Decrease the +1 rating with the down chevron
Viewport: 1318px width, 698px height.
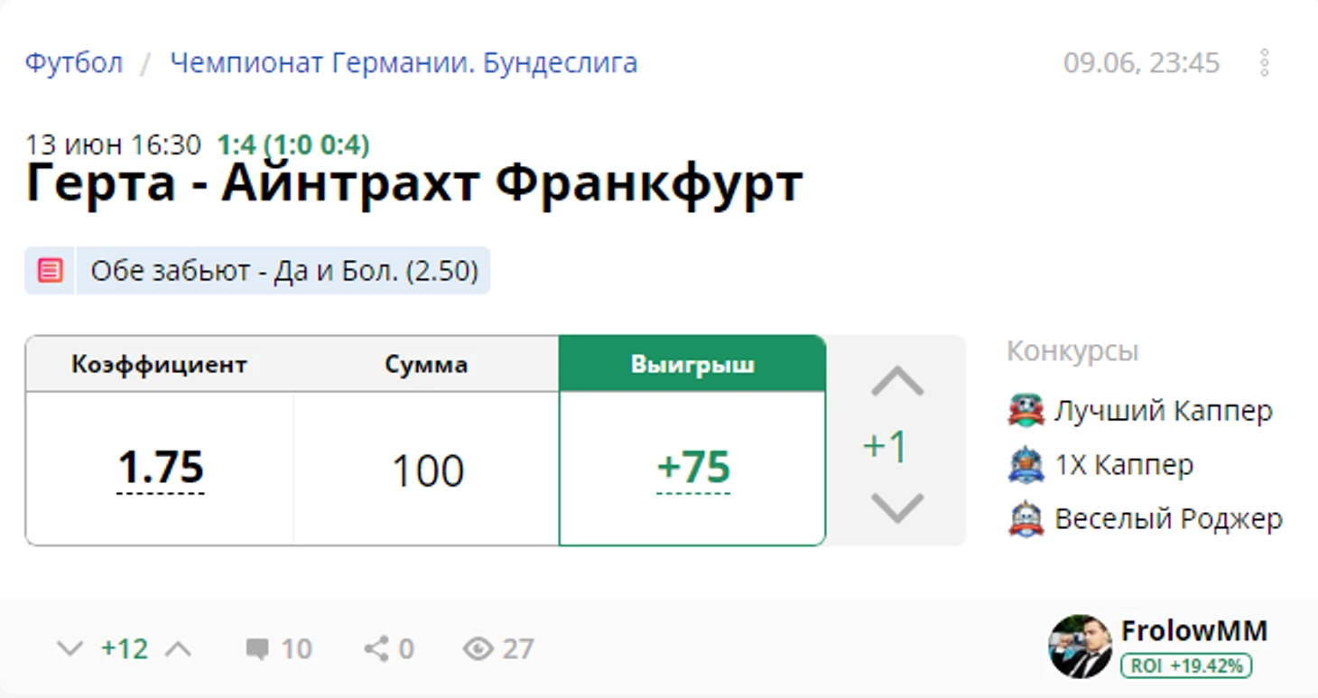click(x=897, y=507)
